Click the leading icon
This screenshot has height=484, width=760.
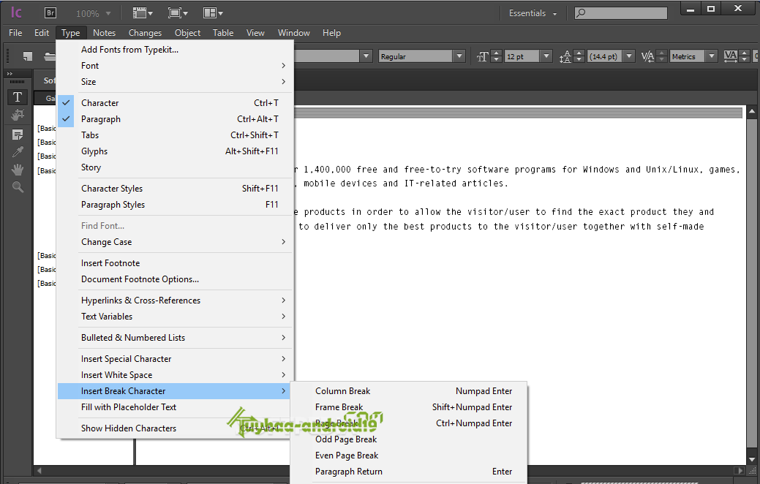click(565, 57)
